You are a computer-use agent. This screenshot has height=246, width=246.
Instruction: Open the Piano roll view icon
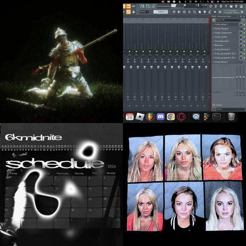(179, 12)
